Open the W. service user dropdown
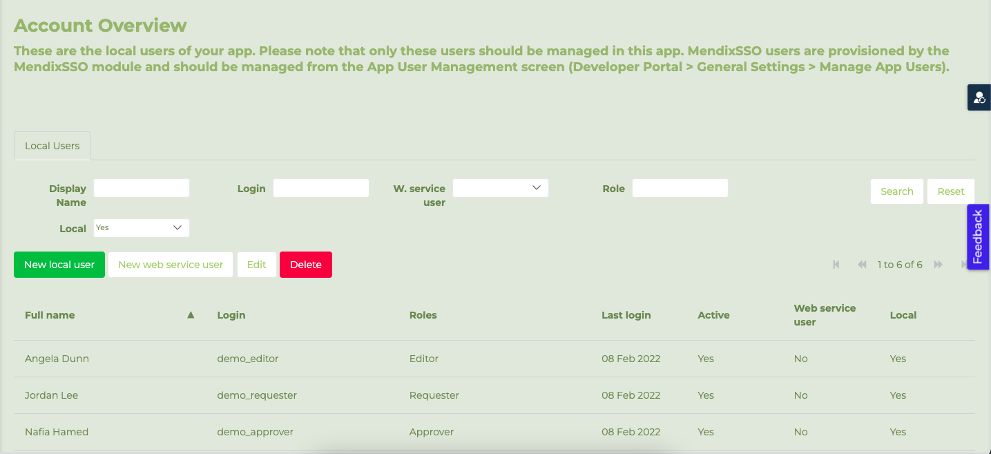 click(x=500, y=187)
